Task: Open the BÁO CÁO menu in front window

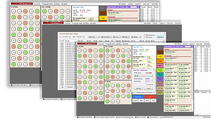Action: coord(199,44)
